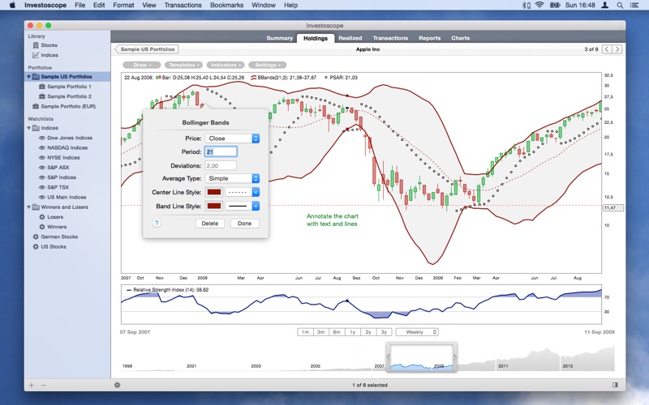Open German Stocks smart list
This screenshot has width=649, height=405.
(55, 237)
